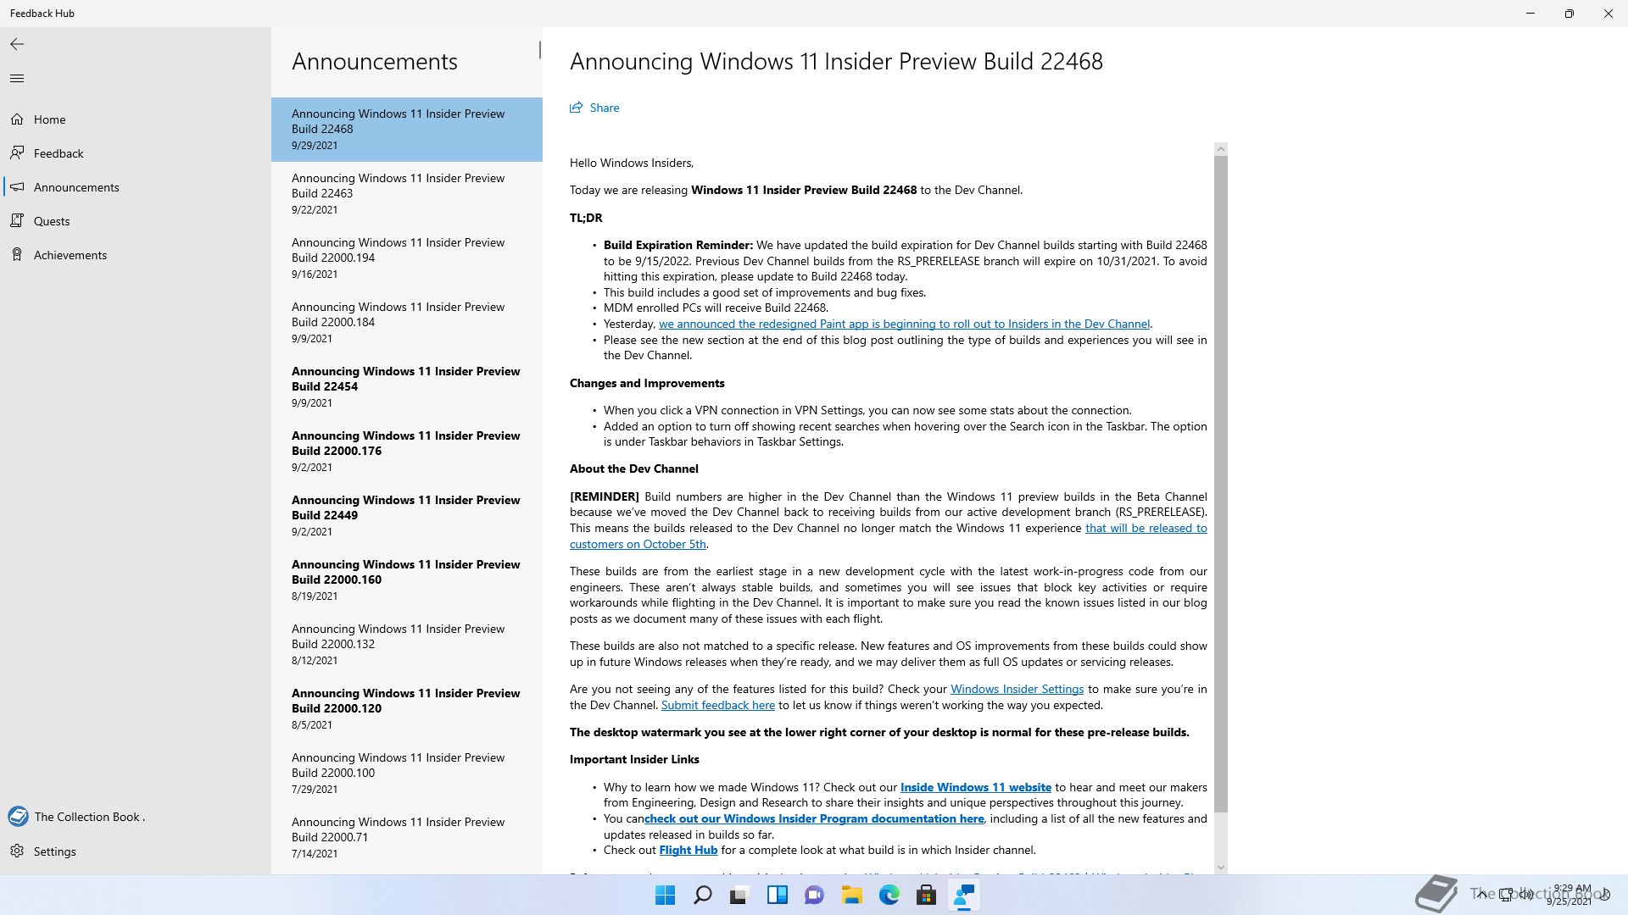Select Announcements in the sidebar
The width and height of the screenshot is (1628, 915).
click(136, 187)
